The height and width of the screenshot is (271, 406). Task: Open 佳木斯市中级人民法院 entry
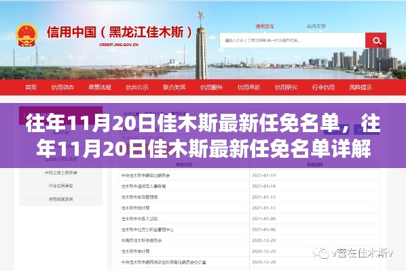[x=139, y=219]
